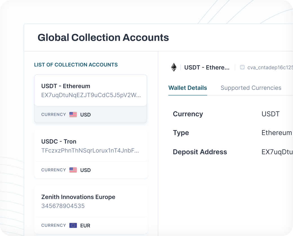Click the Deposit Address value EX7uqDtu
The image size is (293, 236).
tap(277, 152)
